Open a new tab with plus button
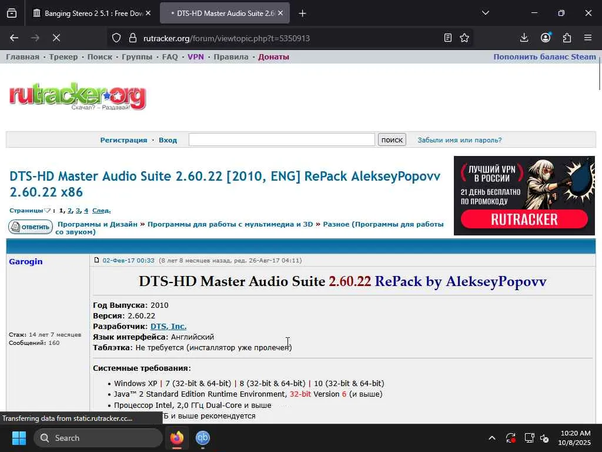 [x=302, y=14]
